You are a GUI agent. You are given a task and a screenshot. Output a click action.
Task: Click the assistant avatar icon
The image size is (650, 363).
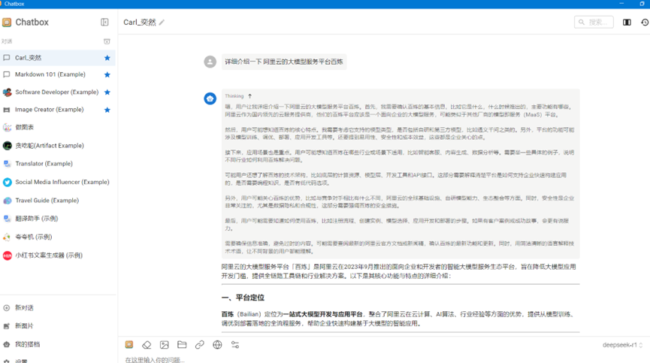pos(210,98)
